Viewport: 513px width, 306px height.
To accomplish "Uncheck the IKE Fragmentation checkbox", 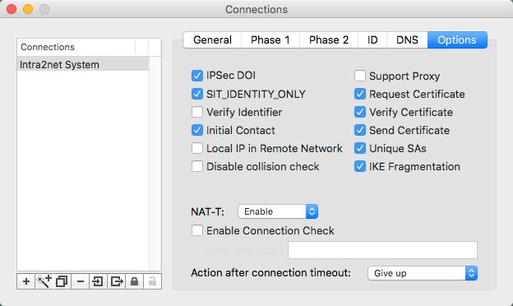I will click(x=360, y=166).
